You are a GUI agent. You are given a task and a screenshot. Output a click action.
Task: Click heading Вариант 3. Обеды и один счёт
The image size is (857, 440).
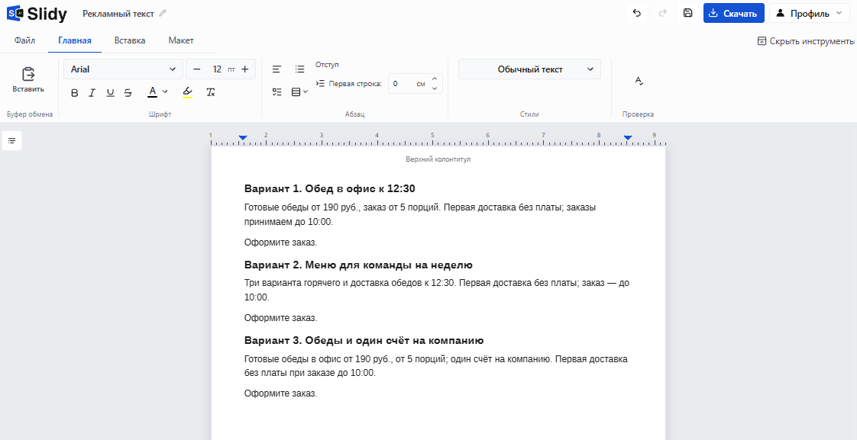pos(364,341)
